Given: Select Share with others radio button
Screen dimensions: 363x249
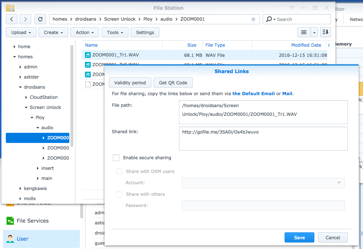Looking at the screenshot, I should [119, 194].
